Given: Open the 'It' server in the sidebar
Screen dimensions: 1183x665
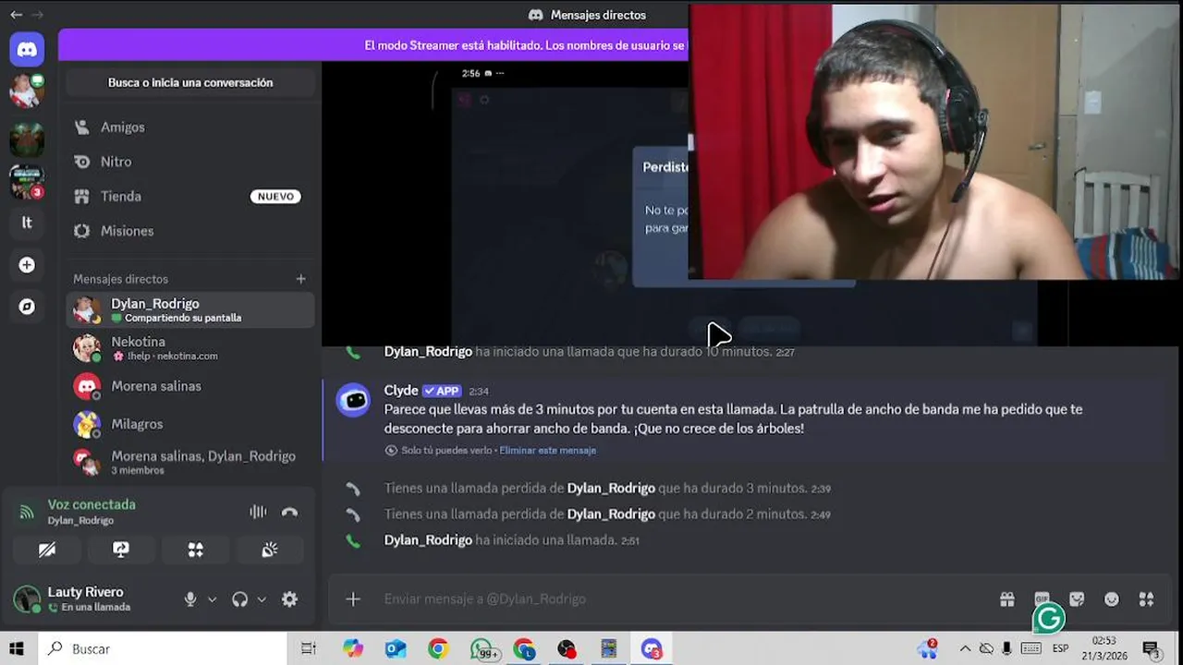Looking at the screenshot, I should tap(27, 223).
